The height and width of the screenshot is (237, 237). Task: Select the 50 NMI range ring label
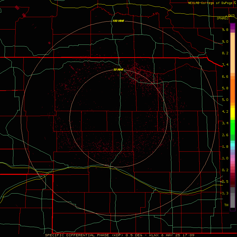click(x=118, y=70)
